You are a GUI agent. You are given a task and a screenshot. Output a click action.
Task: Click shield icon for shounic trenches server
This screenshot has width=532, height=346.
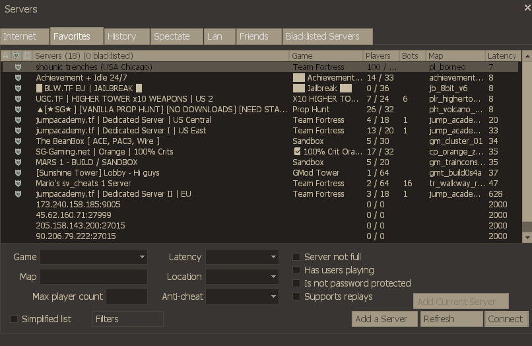(x=18, y=67)
